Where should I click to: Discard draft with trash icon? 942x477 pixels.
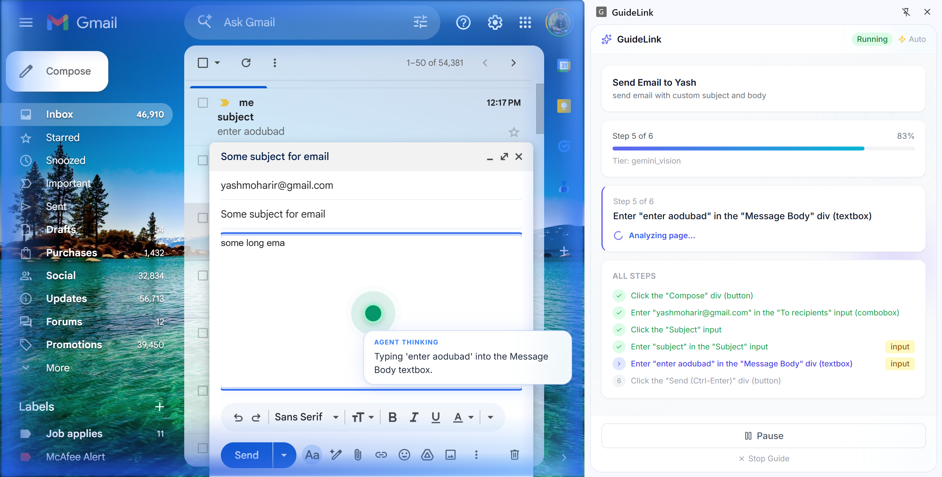(x=514, y=455)
